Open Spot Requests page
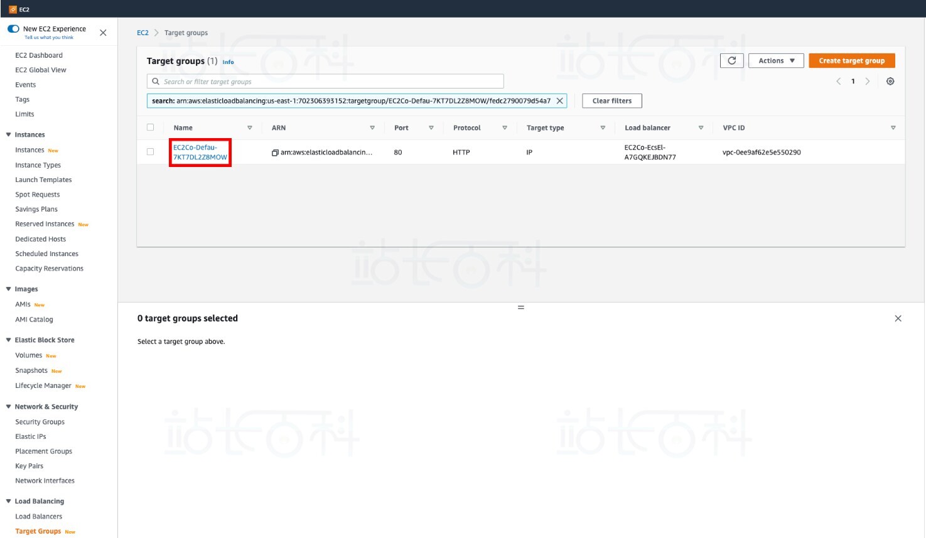This screenshot has height=538, width=926. point(38,195)
